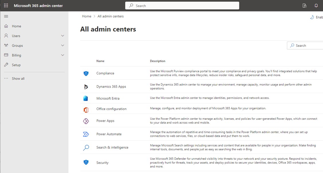The width and height of the screenshot is (323, 173).
Task: Click the Security shield icon
Action: [86, 162]
